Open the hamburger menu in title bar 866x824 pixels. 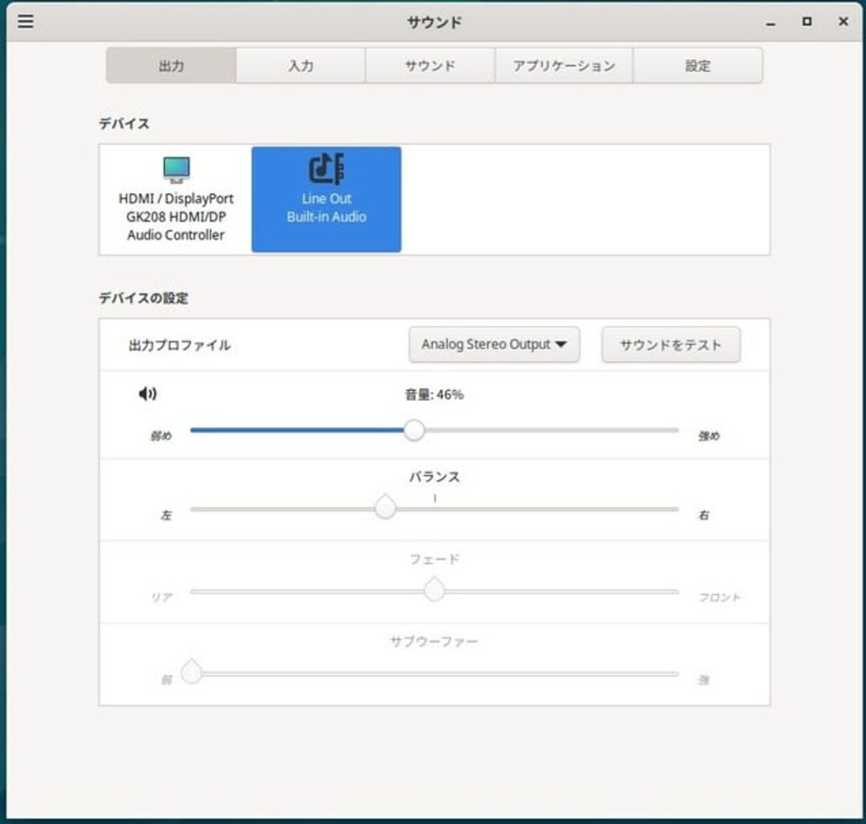tap(25, 21)
